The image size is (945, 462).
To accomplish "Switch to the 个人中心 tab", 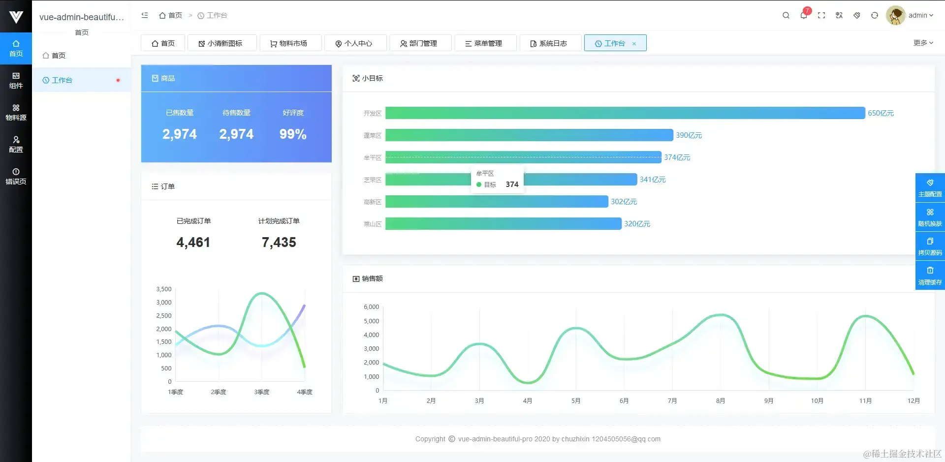I will click(x=355, y=43).
